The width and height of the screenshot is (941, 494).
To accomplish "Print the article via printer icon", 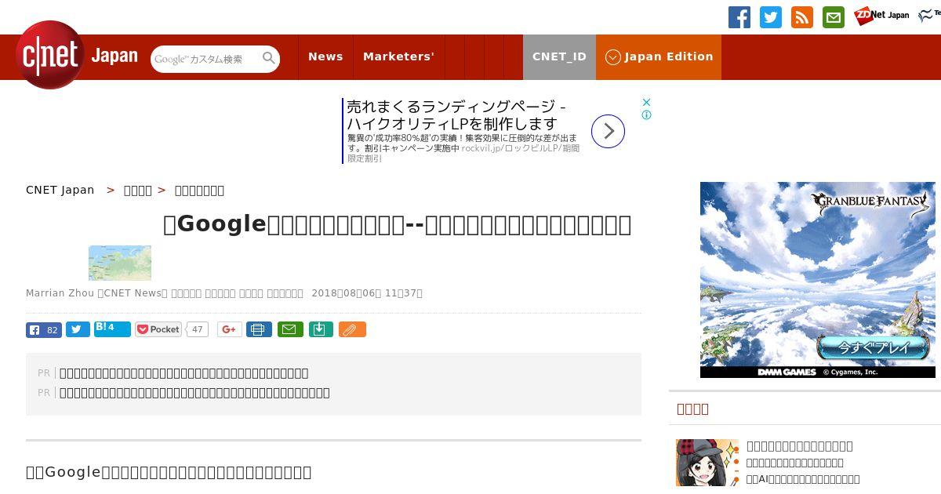I will pyautogui.click(x=259, y=329).
